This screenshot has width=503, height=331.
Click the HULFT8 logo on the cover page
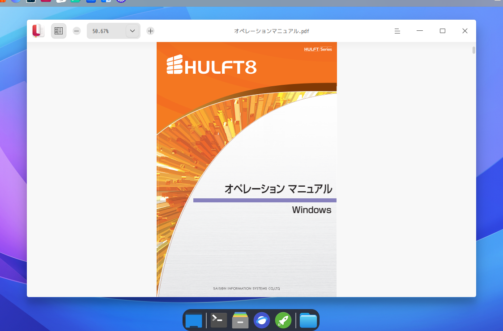click(212, 65)
